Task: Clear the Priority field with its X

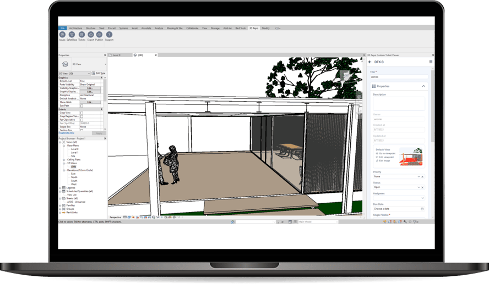Action: (x=422, y=177)
